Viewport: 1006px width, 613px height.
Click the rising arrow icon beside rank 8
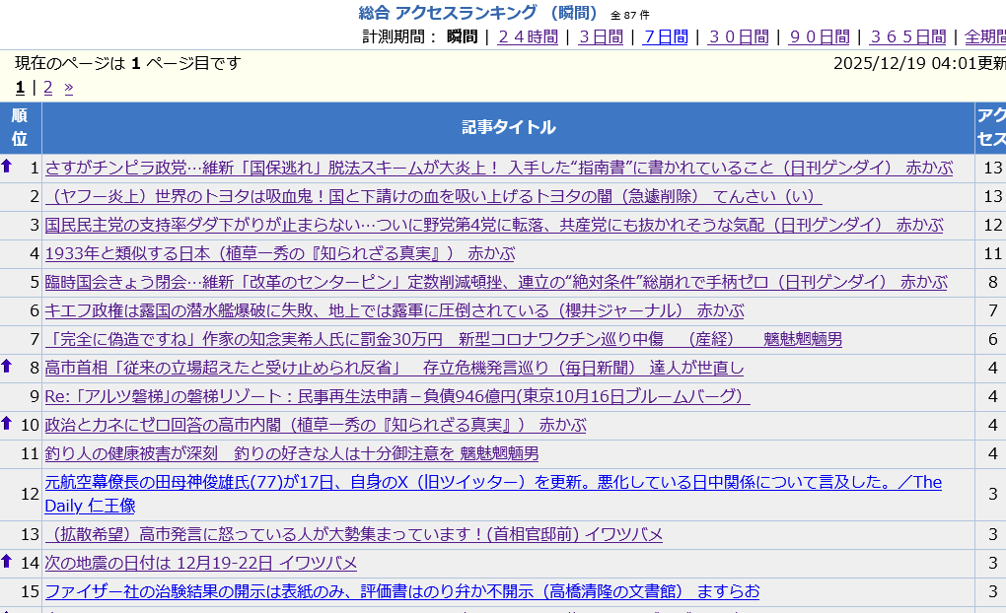pos(7,367)
